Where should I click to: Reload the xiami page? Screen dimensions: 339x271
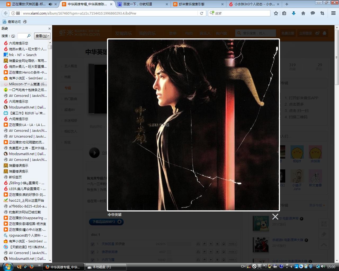pyautogui.click(x=202, y=13)
